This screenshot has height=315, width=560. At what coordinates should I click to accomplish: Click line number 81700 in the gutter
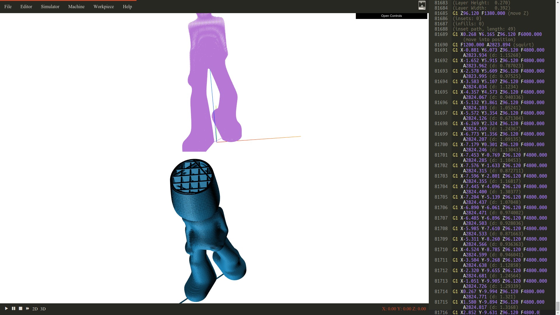pos(441,145)
